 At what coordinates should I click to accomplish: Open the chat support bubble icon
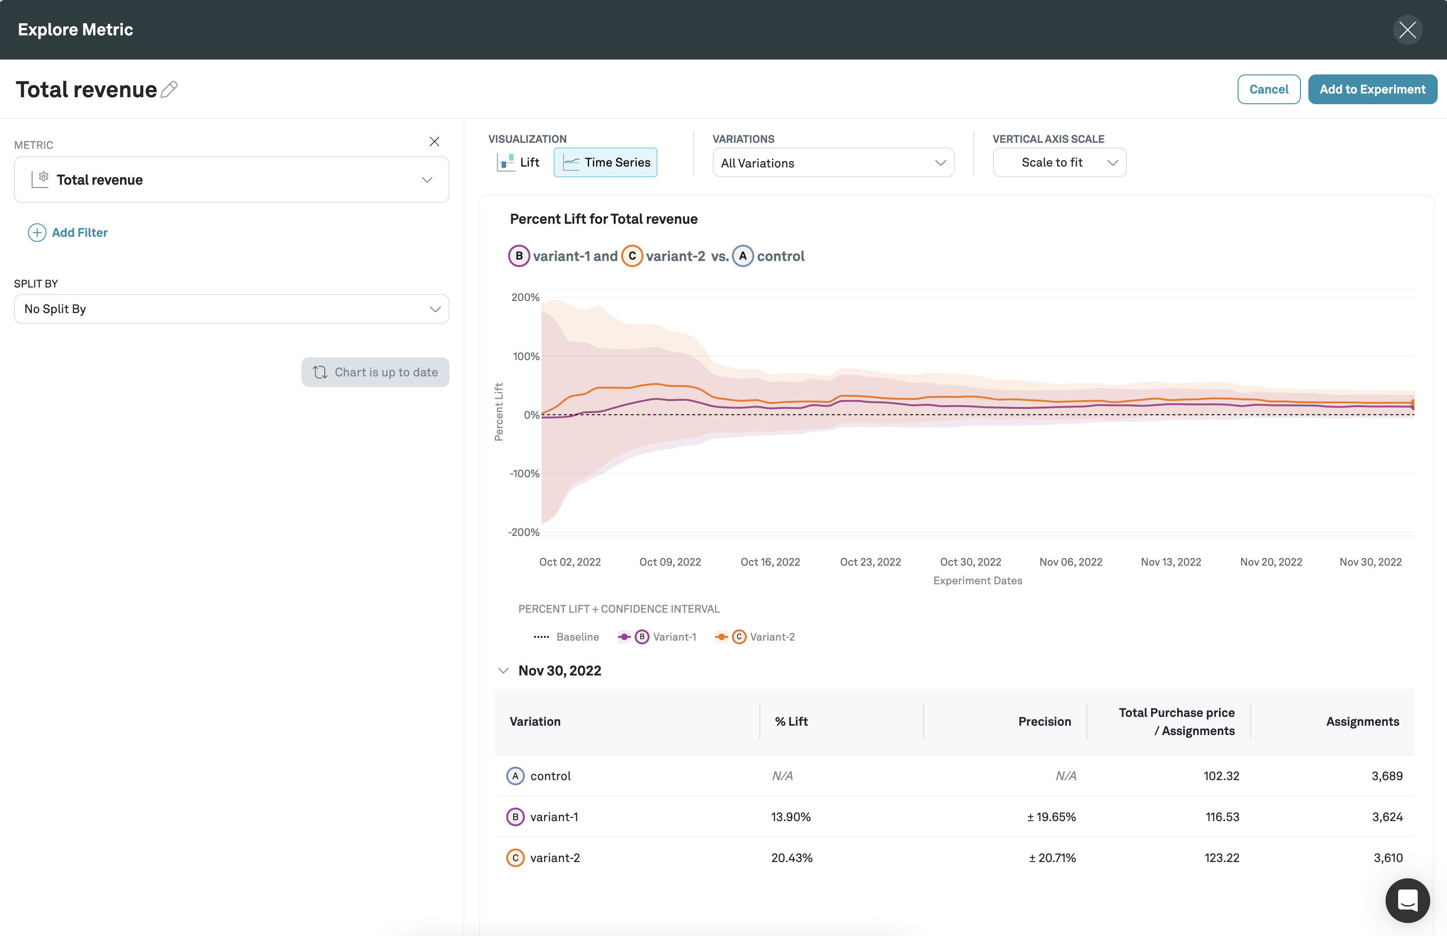coord(1407,900)
